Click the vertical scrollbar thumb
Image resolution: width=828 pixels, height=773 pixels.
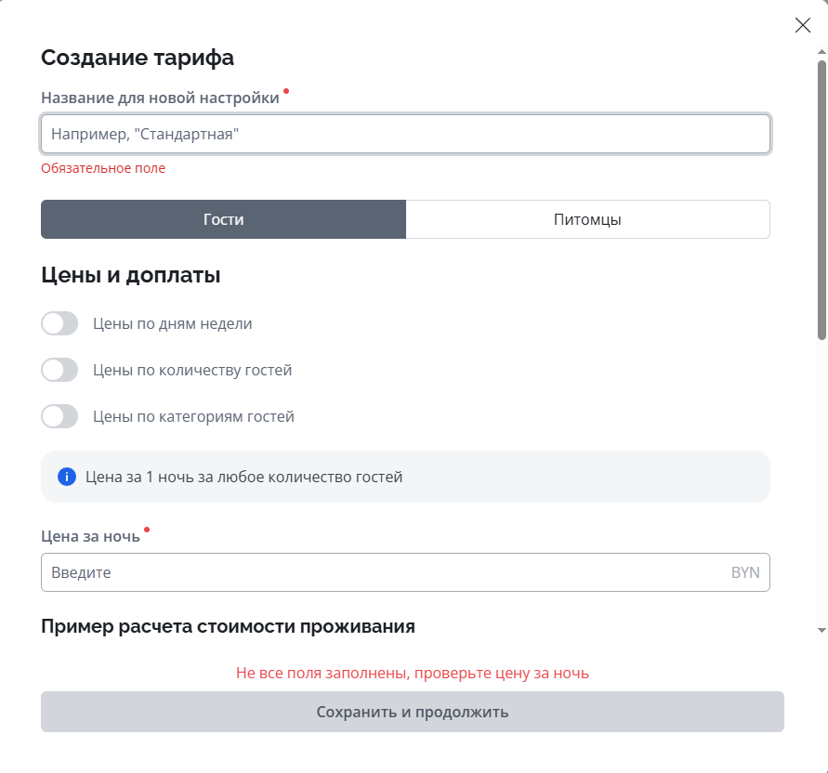pos(821,200)
